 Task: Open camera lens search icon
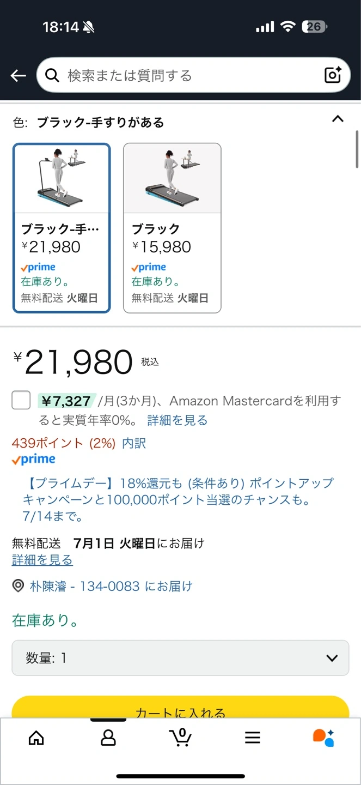tap(333, 75)
